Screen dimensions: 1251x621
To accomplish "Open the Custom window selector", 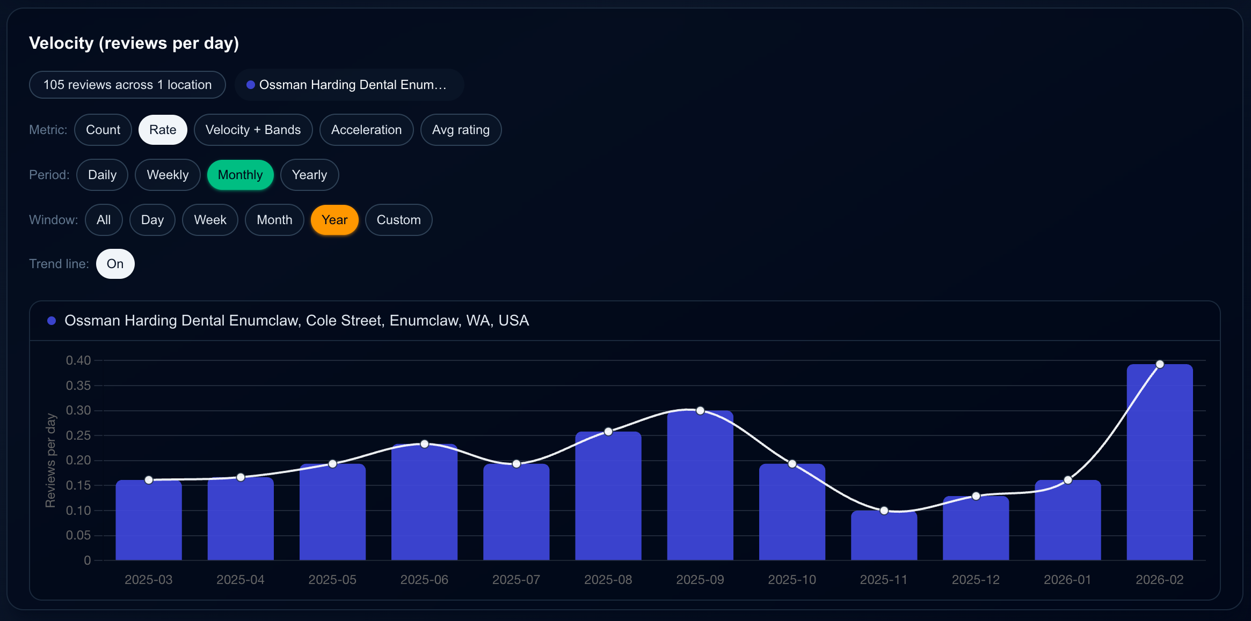I will coord(398,219).
